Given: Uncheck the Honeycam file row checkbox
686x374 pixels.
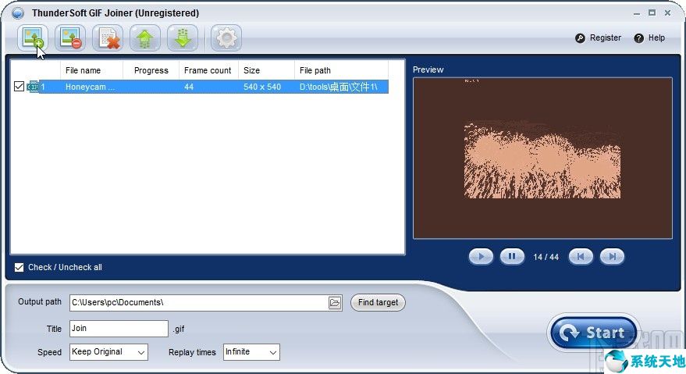Looking at the screenshot, I should coord(20,87).
